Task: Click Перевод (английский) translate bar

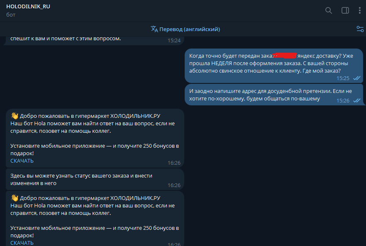Action: point(185,29)
